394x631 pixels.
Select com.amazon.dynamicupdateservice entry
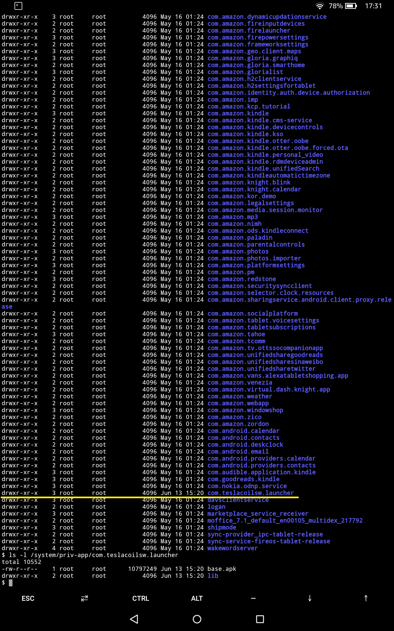[267, 17]
